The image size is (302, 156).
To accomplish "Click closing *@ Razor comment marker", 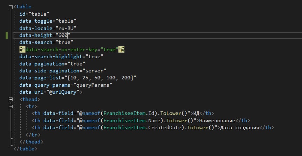I will pyautogui.click(x=121, y=49).
